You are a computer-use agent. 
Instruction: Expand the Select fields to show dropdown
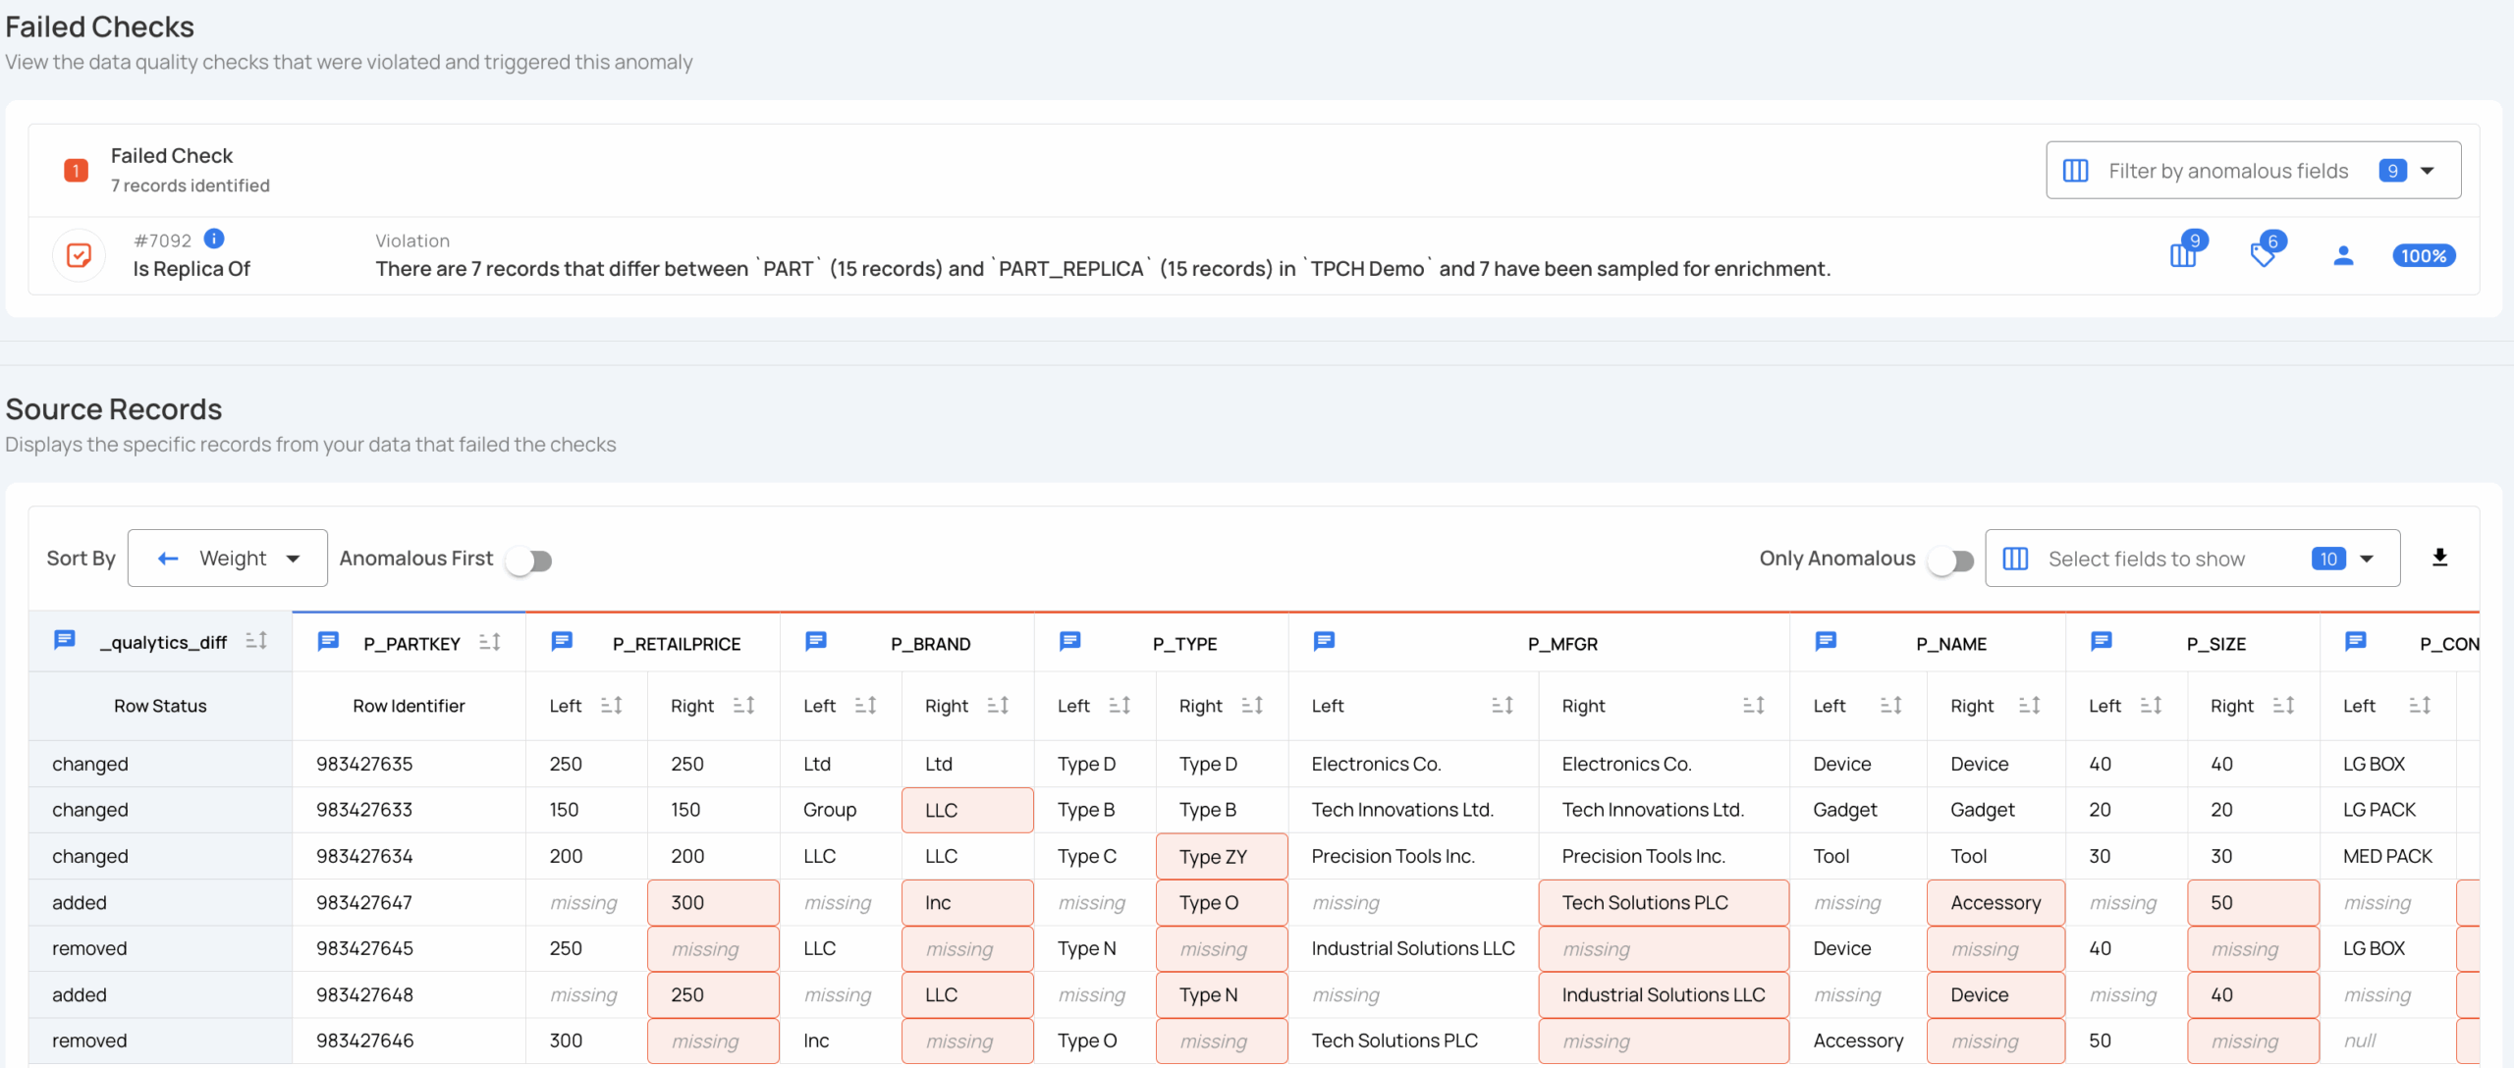(x=2192, y=559)
